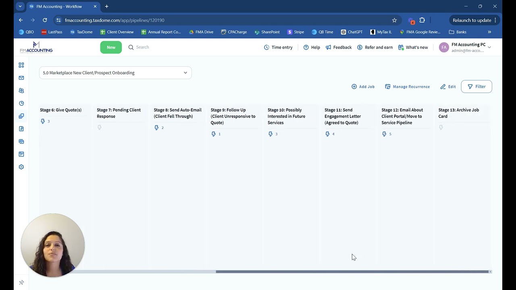The image size is (516, 290).
Task: Open CPACharge bookmark
Action: pos(234,32)
